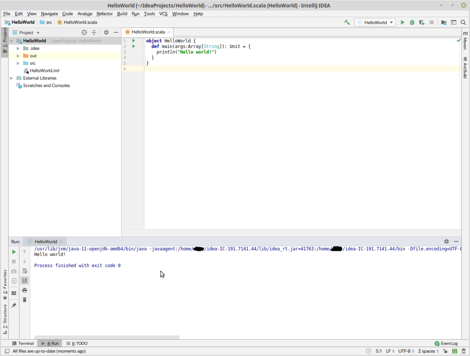Click src in the breadcrumb bar
The height and width of the screenshot is (356, 470).
coord(46,22)
